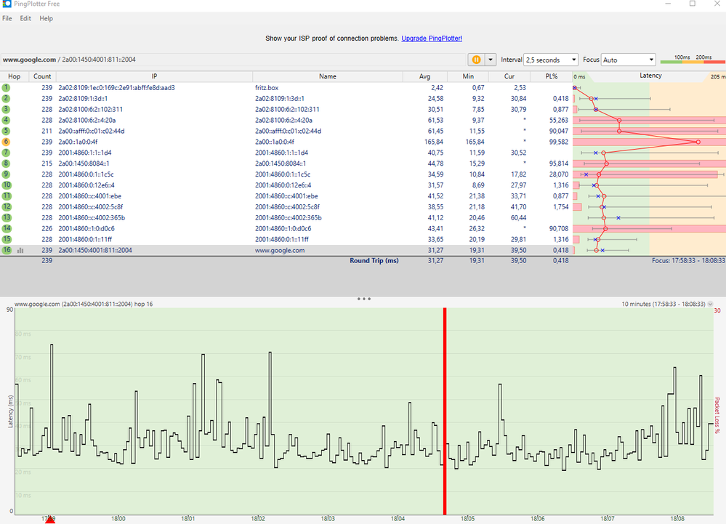The height and width of the screenshot is (524, 726).
Task: Select hop 8 green number icon
Action: pos(6,164)
